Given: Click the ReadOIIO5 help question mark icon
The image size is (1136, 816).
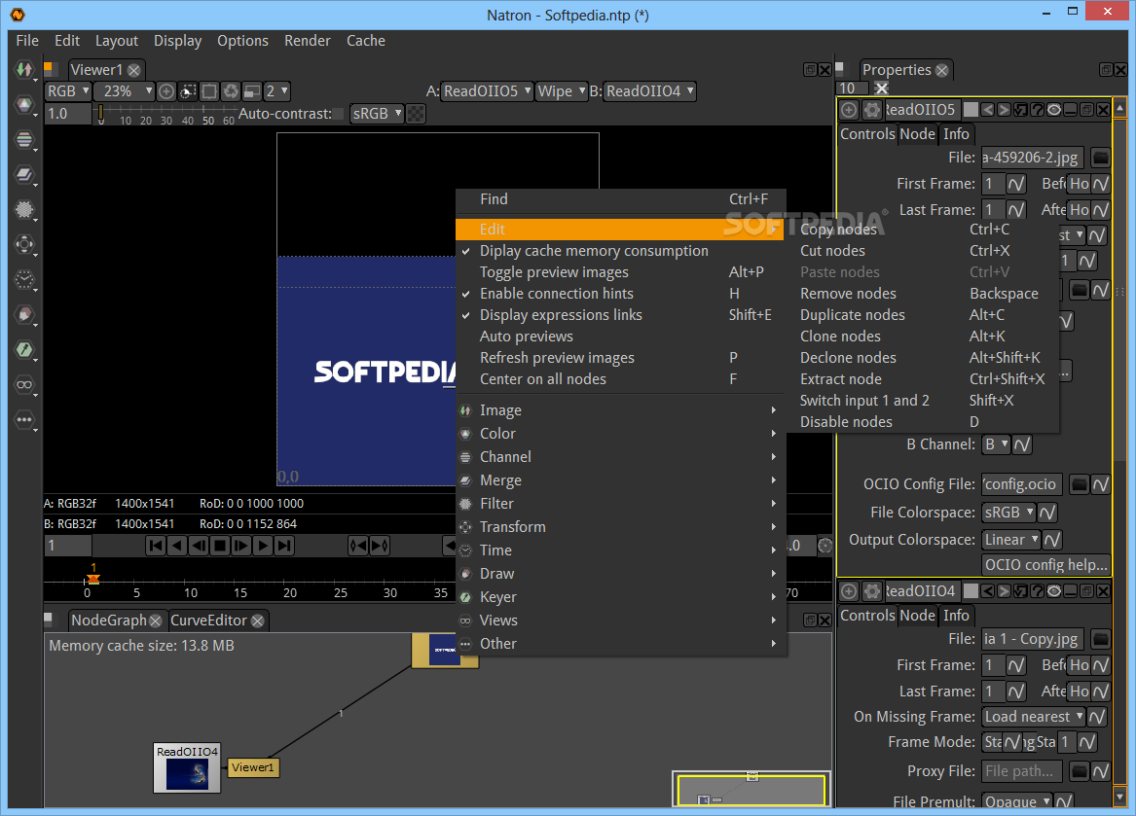Looking at the screenshot, I should 1037,110.
